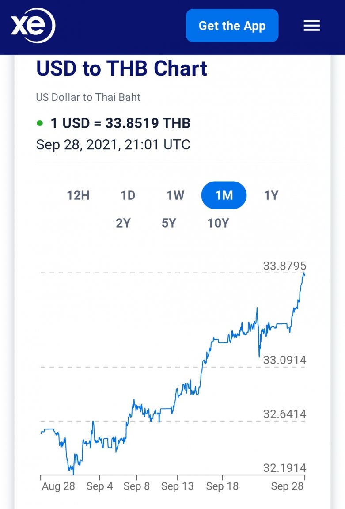This screenshot has width=345, height=509.
Task: Click the Sep 13 axis label
Action: (x=178, y=486)
